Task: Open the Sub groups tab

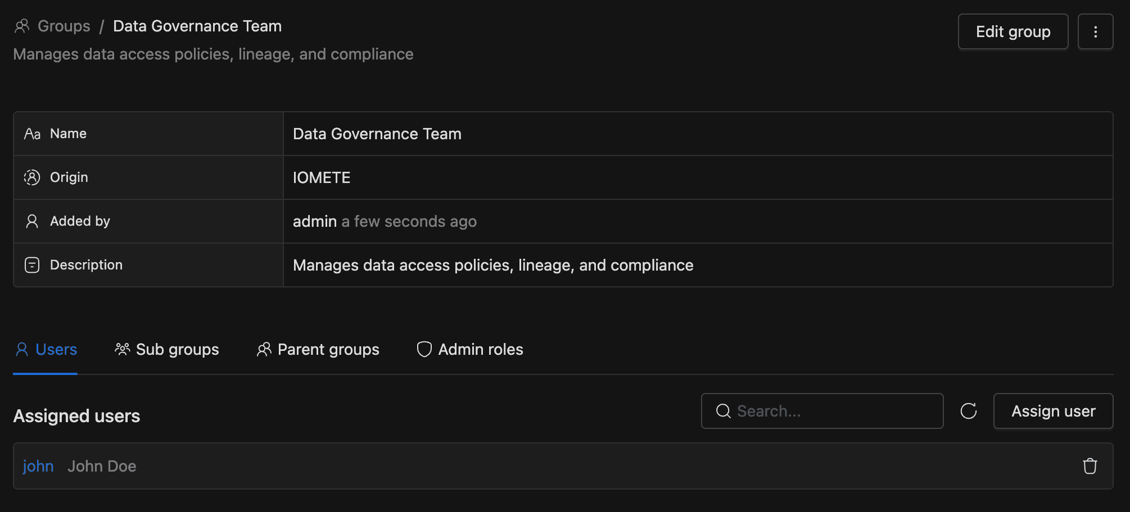Action: point(167,349)
